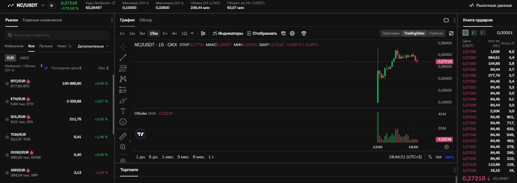Viewport: 517px width, 183px height.
Task: Open markets panel three-dot menu
Action: (112, 20)
